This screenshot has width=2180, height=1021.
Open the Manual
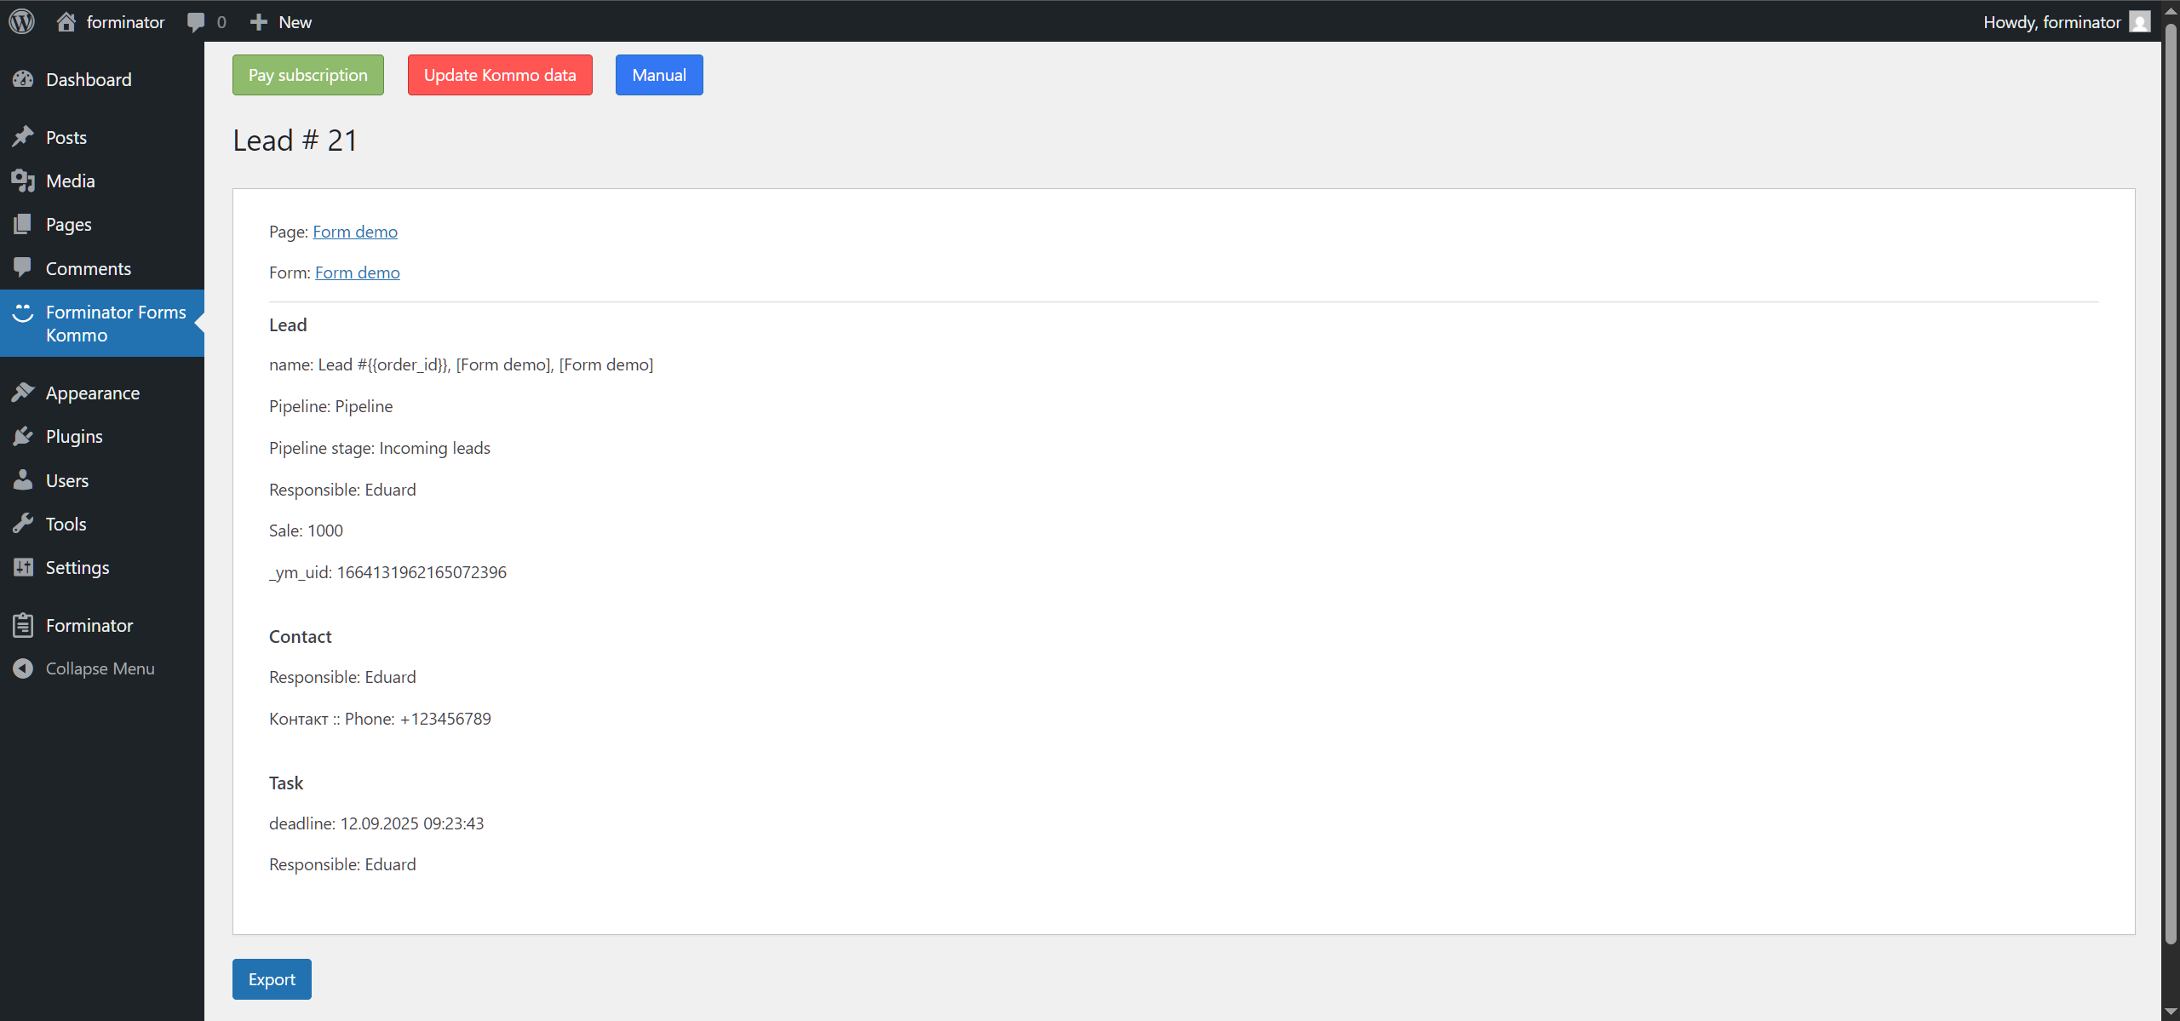click(658, 75)
